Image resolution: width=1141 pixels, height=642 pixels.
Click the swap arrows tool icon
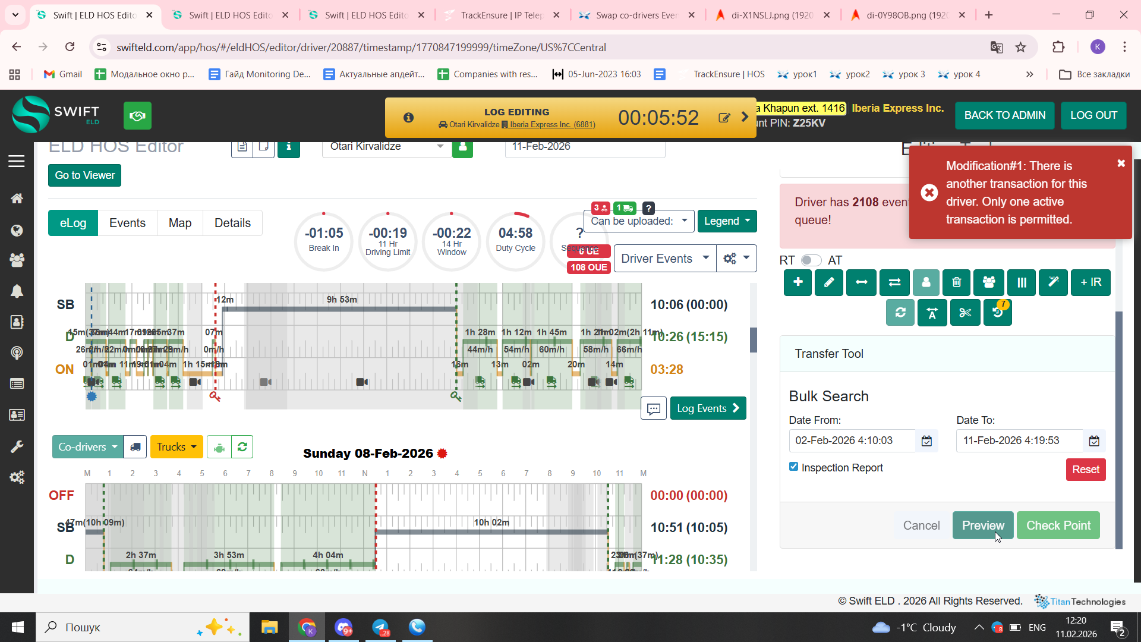tap(894, 282)
